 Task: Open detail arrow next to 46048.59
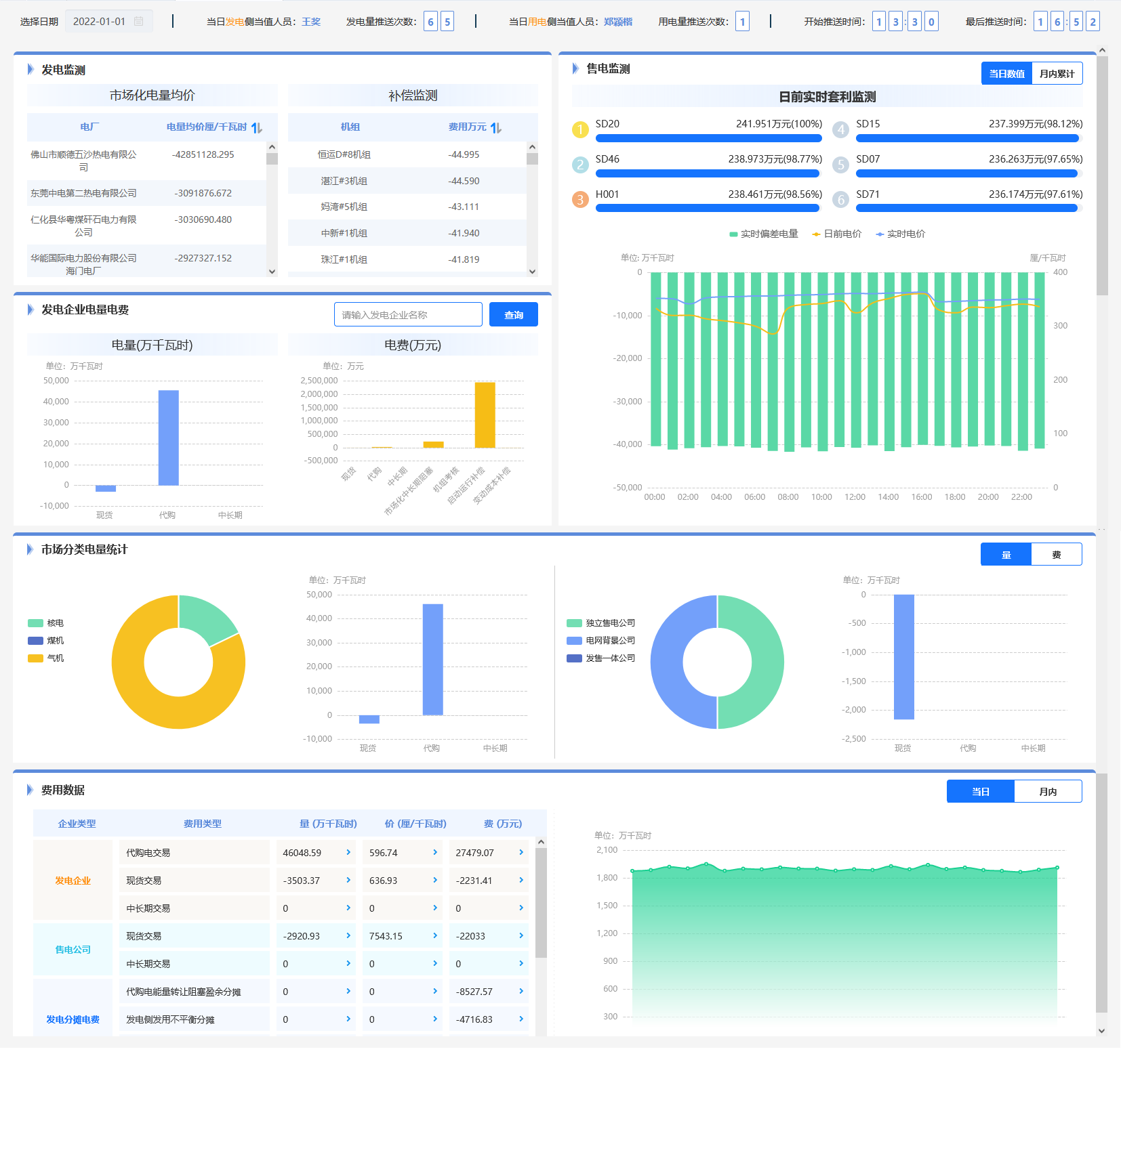(348, 852)
